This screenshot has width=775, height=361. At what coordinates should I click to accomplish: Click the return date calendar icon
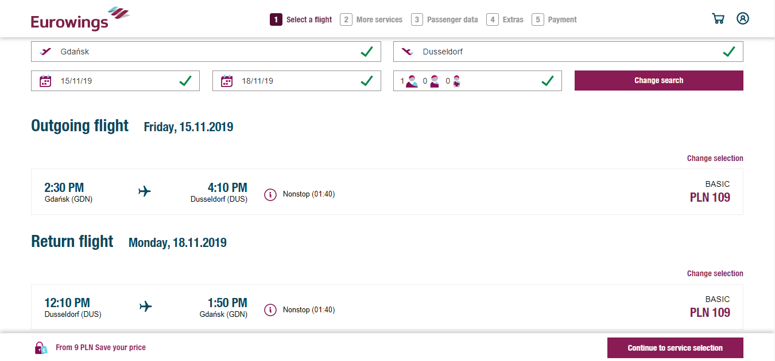(227, 81)
